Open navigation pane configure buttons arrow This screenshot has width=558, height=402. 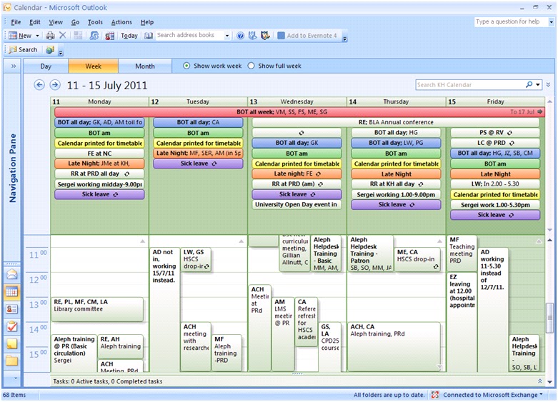click(x=16, y=378)
